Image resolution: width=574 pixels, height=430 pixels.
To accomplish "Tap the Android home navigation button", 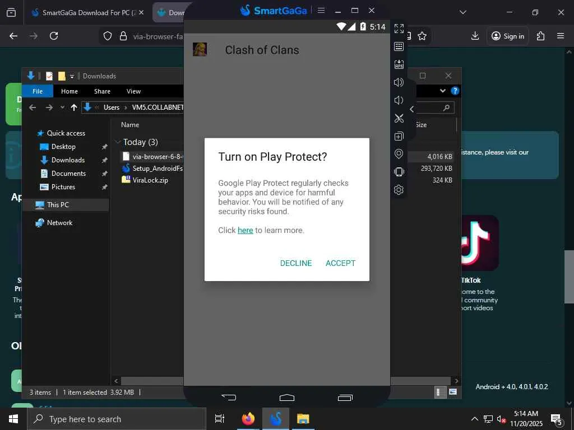I will (x=286, y=398).
